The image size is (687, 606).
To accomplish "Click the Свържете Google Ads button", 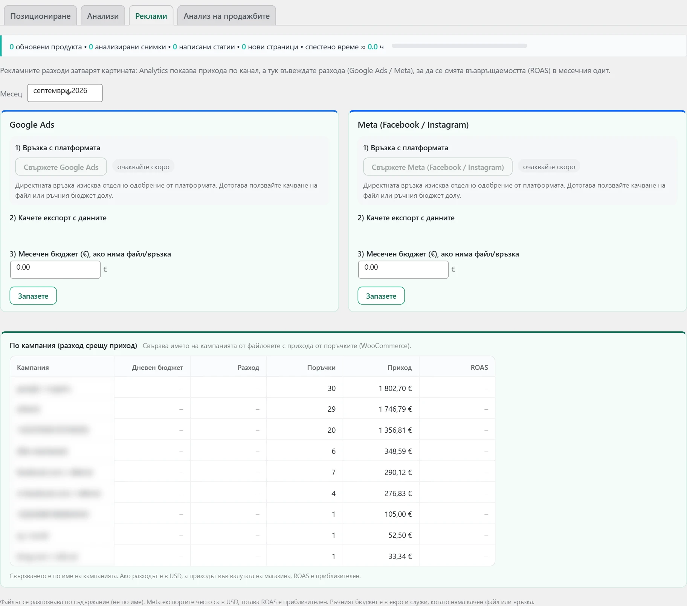I will click(x=61, y=167).
